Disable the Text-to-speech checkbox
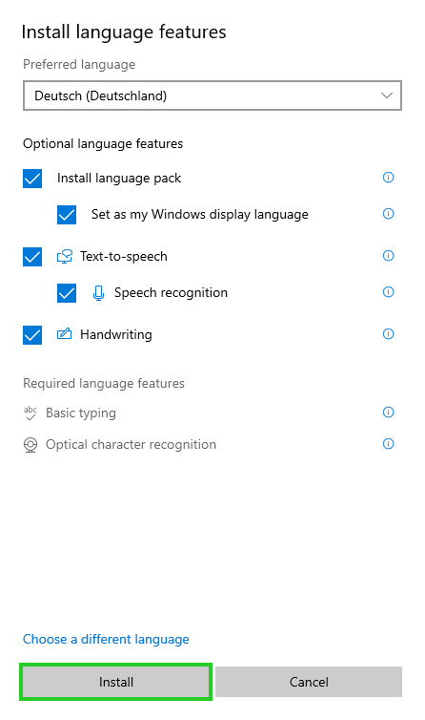425x720 pixels. 32,257
